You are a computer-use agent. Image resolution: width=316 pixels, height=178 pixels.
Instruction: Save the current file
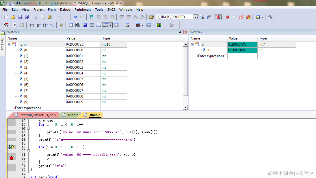(20, 17)
